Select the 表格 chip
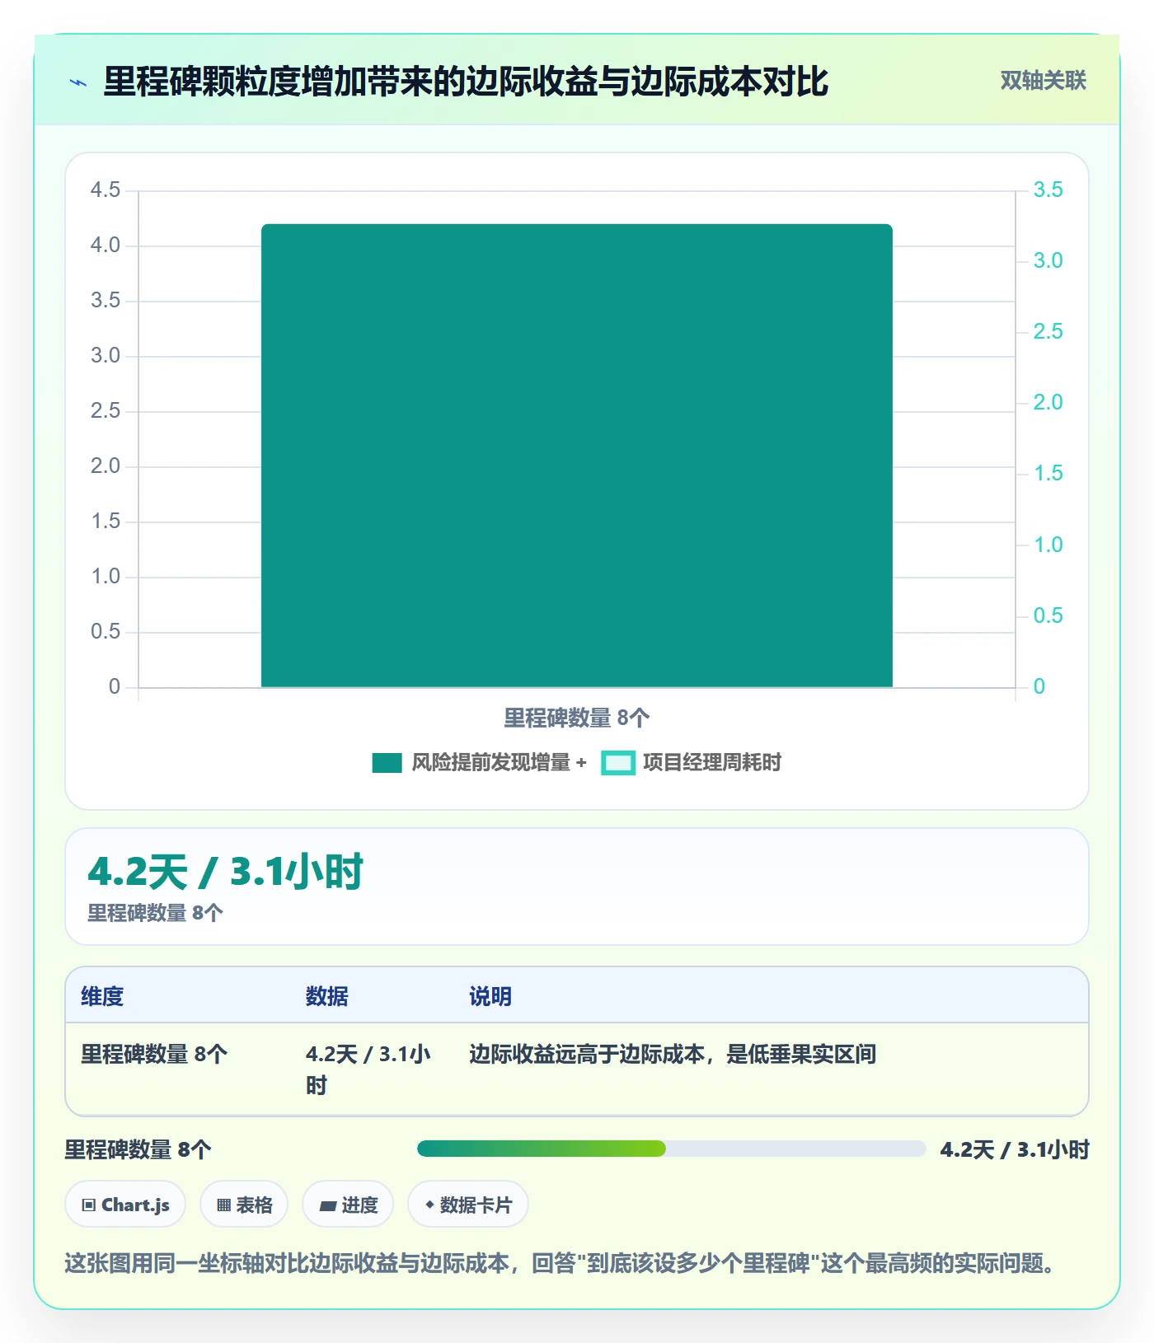This screenshot has height=1343, width=1154. 244,1205
